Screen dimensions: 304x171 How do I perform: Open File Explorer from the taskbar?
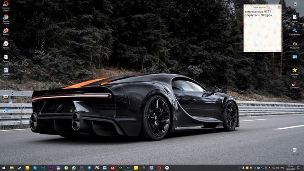coord(12,168)
